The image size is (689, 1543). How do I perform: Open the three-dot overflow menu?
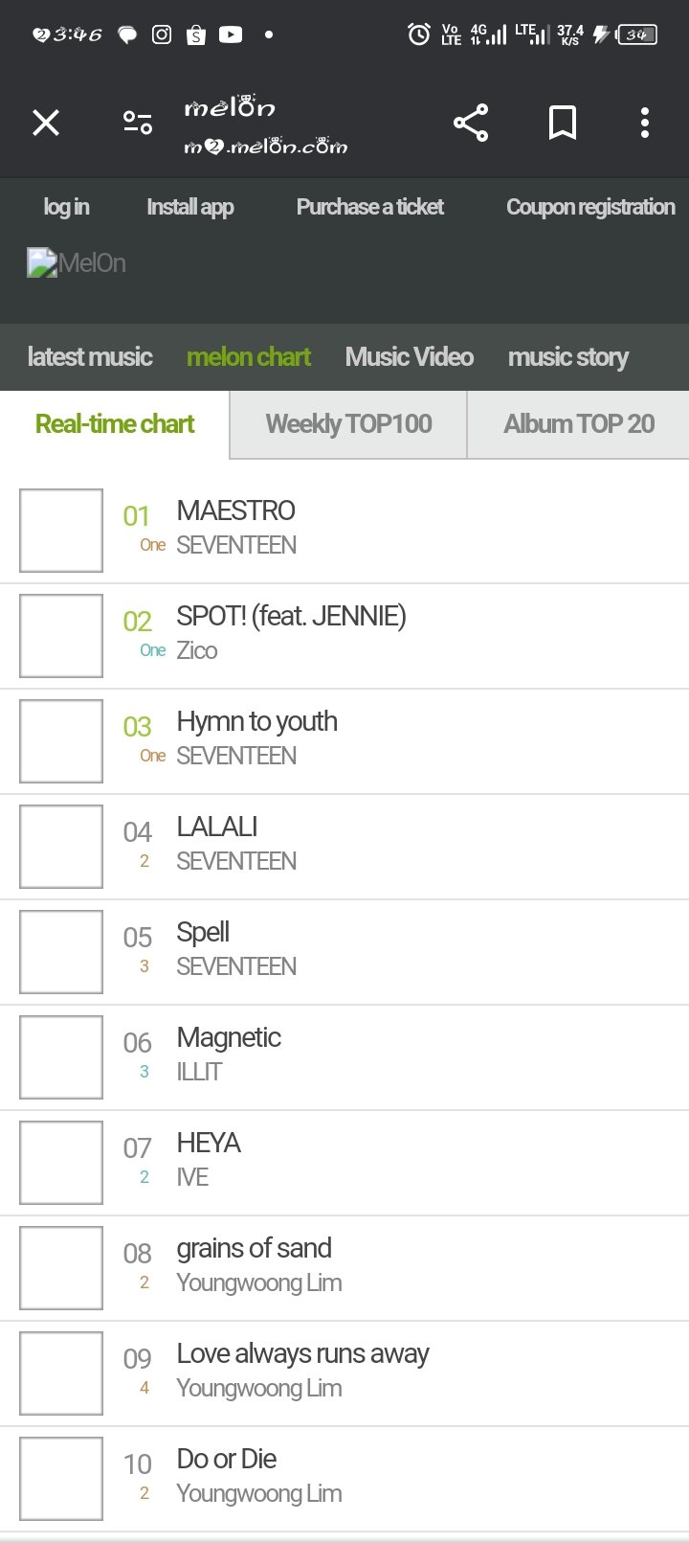click(645, 123)
